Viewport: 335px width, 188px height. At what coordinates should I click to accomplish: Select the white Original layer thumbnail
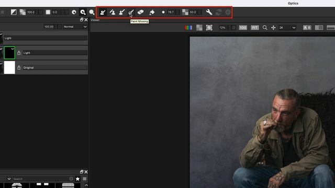pyautogui.click(x=9, y=67)
